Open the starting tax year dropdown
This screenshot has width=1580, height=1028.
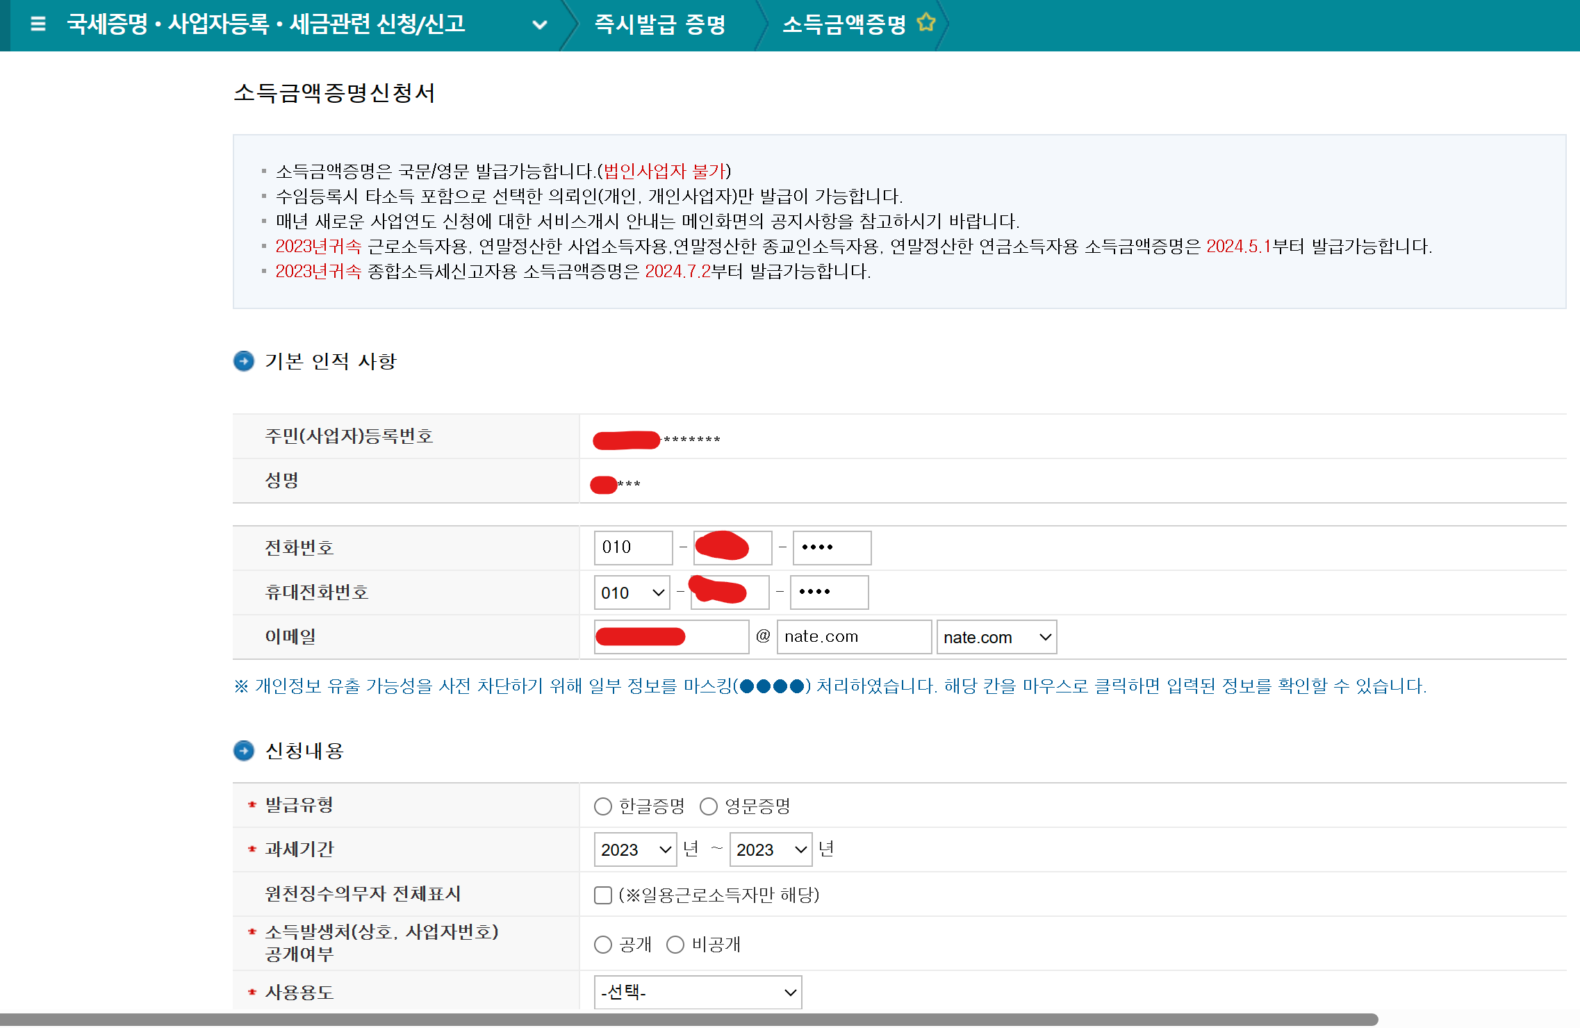click(x=634, y=849)
